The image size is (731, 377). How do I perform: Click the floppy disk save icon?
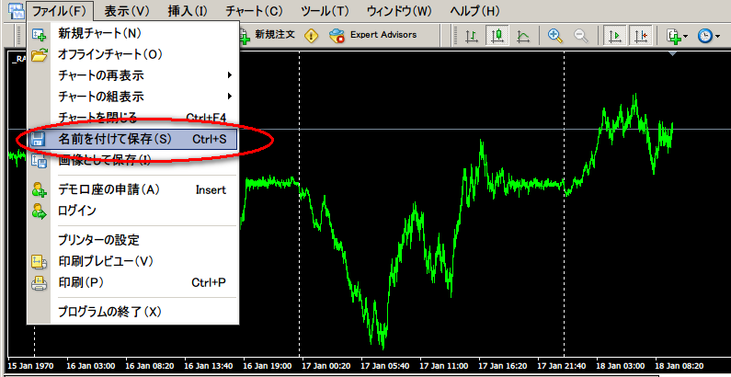point(39,139)
